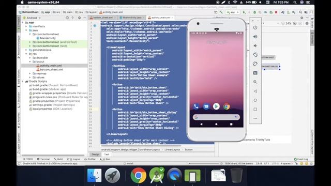Screen dimensions: 331x186
Task: Open the Play Store on emulator home screen
Action: [x=216, y=106]
